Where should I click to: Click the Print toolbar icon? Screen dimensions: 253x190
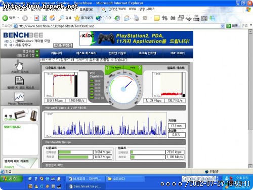[136, 18]
